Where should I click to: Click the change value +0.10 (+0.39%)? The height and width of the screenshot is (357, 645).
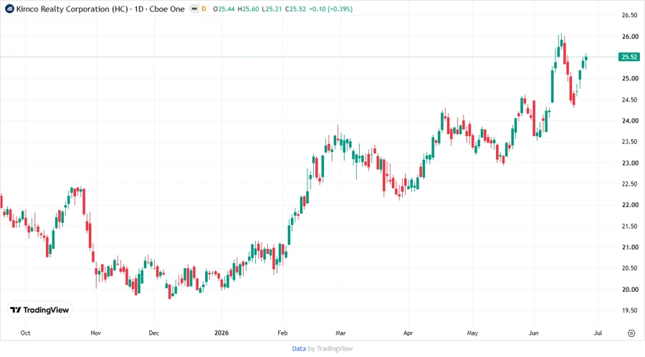coord(330,9)
